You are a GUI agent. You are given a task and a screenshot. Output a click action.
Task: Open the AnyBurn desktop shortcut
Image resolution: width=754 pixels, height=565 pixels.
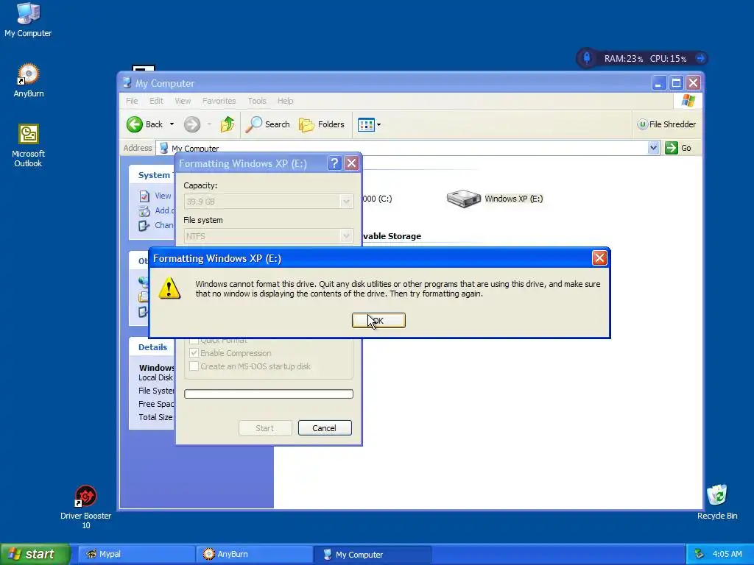[29, 80]
